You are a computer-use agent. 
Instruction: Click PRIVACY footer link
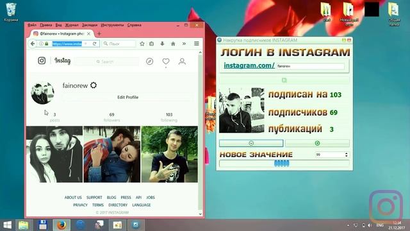click(x=80, y=205)
